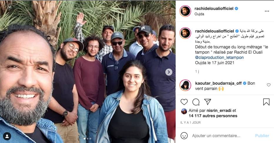Open the emoji picker smiley icon
Image resolution: width=274 pixels, height=143 pixels.
click(x=184, y=136)
